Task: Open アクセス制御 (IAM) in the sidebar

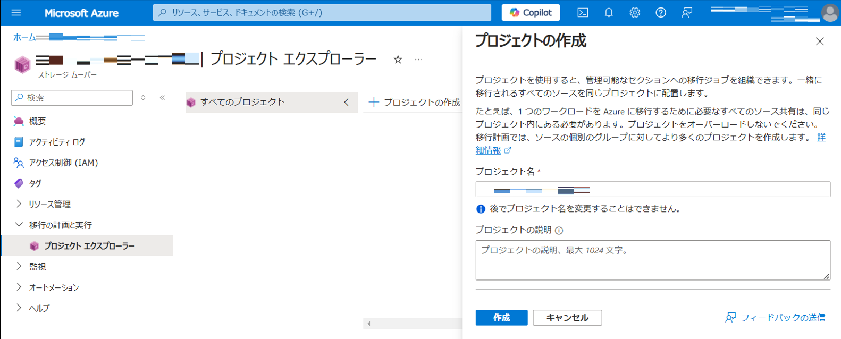Action: (63, 163)
